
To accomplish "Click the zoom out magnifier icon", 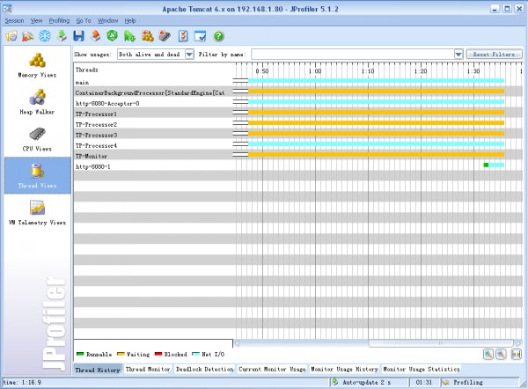I will (x=501, y=355).
